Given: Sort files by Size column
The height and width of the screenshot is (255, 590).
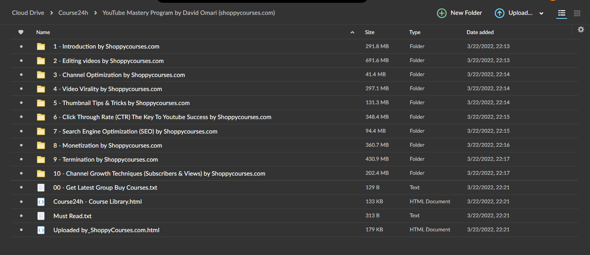Looking at the screenshot, I should [370, 32].
